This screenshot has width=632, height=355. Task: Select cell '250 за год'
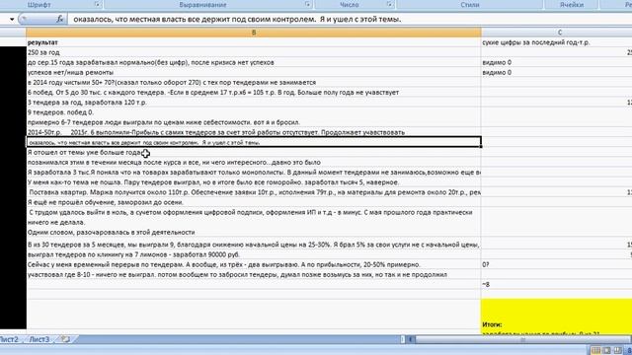[x=254, y=52]
